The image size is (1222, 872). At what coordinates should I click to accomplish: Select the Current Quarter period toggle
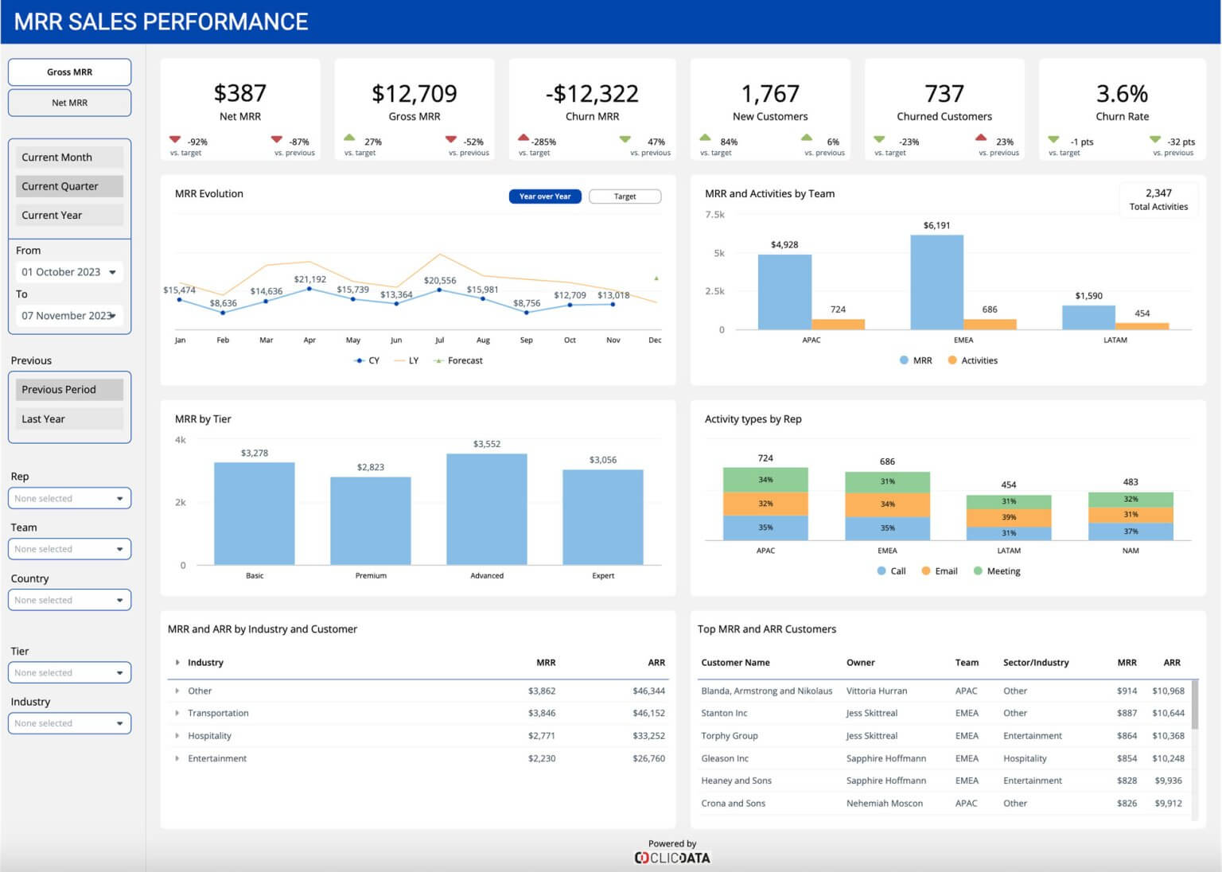click(x=68, y=185)
